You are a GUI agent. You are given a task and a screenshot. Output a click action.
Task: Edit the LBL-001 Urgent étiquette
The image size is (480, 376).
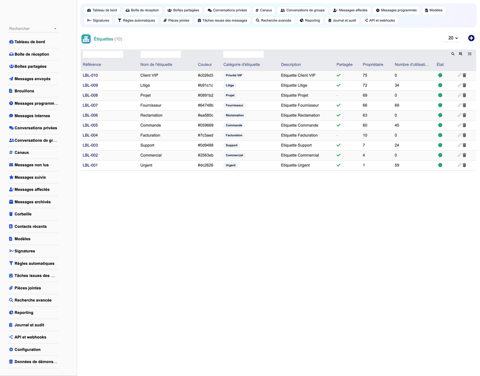point(460,165)
